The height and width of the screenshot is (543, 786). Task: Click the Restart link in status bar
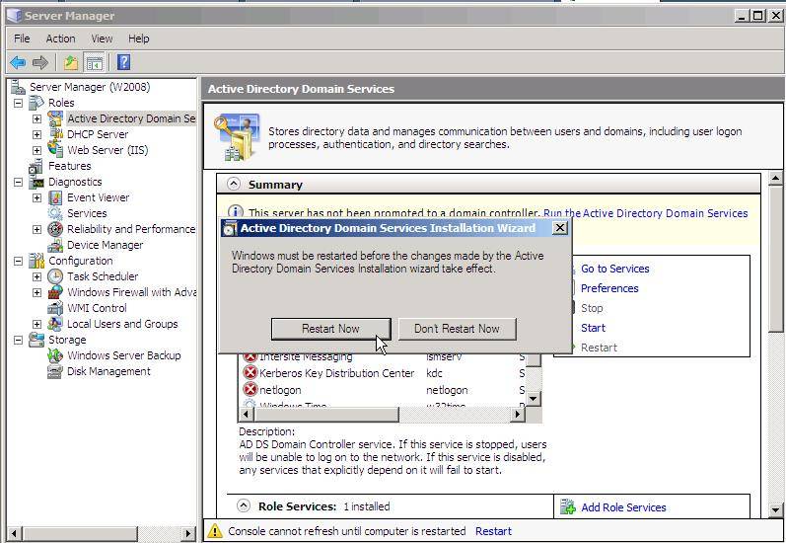click(493, 531)
